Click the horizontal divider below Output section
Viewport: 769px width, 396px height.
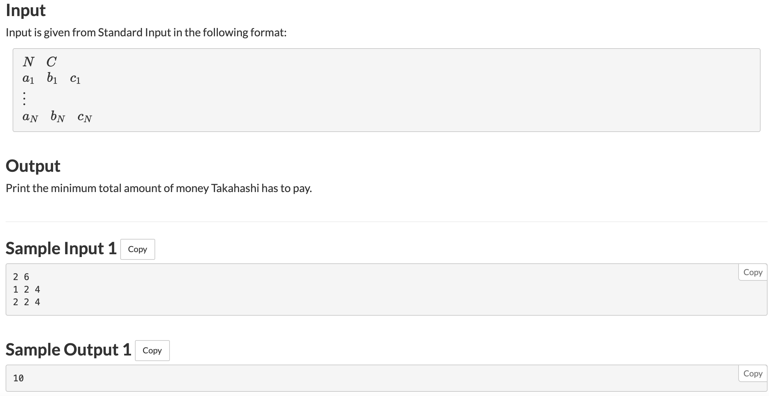[384, 222]
